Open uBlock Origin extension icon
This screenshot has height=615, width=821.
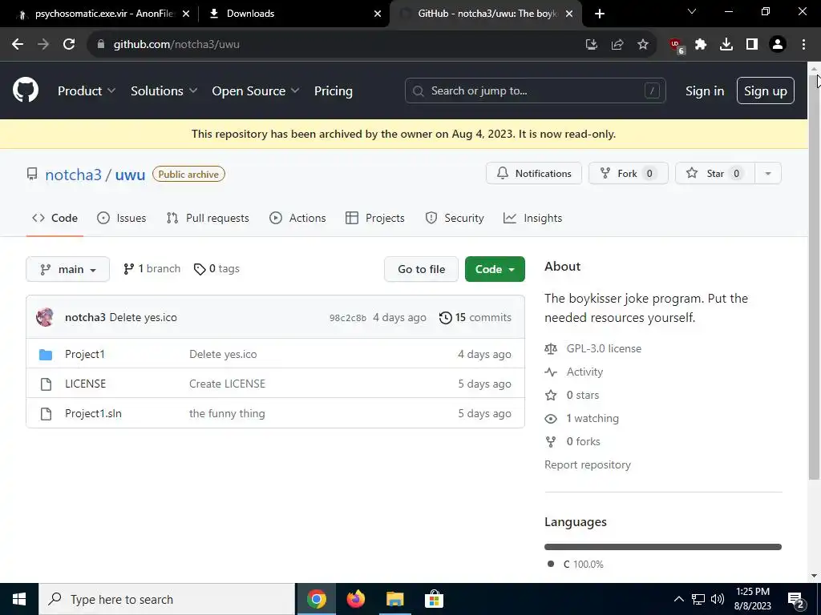coord(677,46)
